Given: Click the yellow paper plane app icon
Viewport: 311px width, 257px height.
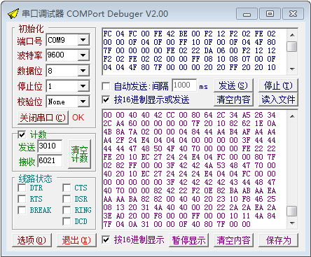Looking at the screenshot, I should pos(13,13).
